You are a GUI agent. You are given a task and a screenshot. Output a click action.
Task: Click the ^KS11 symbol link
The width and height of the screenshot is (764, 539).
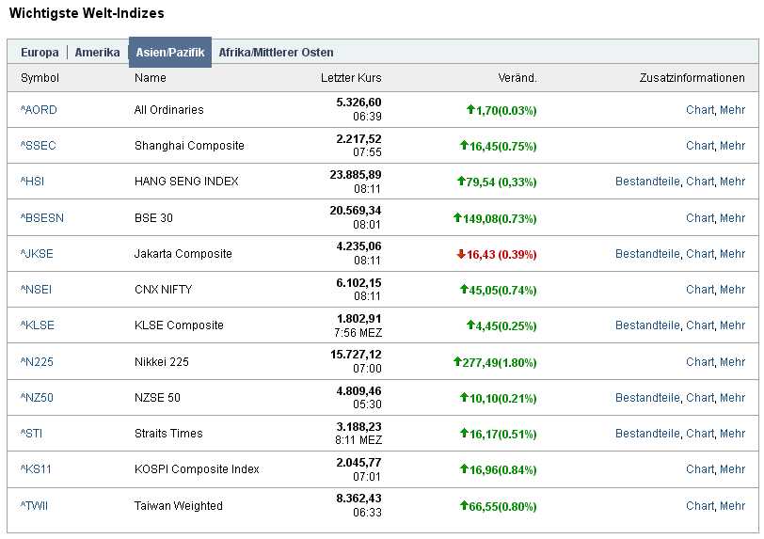click(x=36, y=469)
